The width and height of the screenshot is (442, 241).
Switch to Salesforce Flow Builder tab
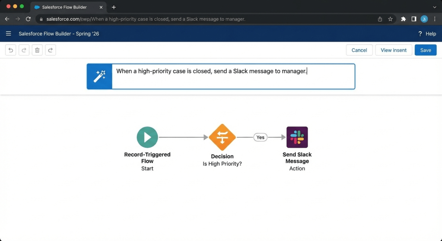click(x=64, y=7)
